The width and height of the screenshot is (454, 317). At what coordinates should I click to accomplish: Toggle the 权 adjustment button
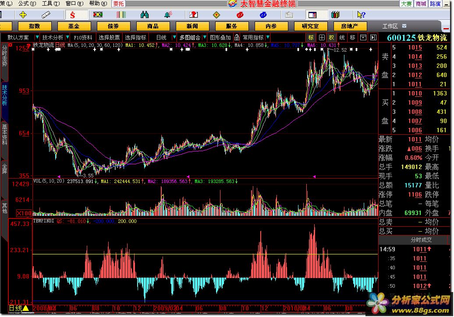[x=332, y=37]
